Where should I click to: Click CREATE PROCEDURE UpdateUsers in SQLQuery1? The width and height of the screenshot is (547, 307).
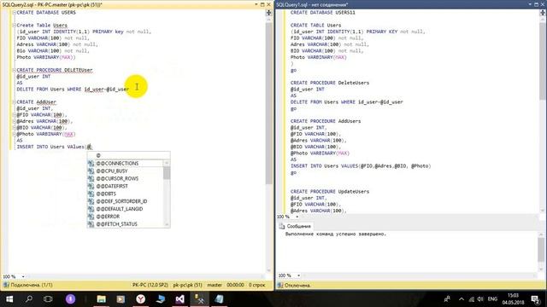pyautogui.click(x=330, y=191)
